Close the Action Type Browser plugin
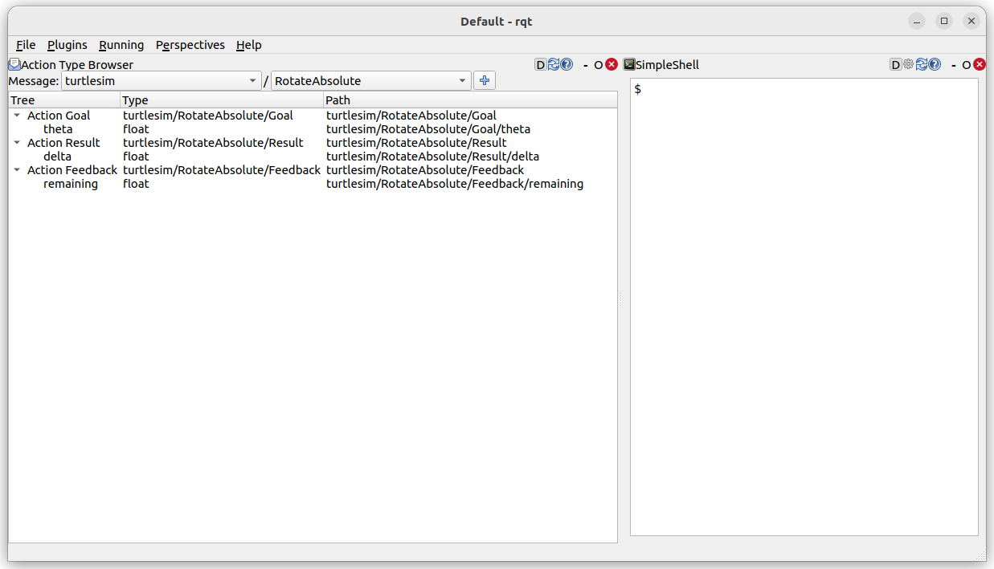 612,64
